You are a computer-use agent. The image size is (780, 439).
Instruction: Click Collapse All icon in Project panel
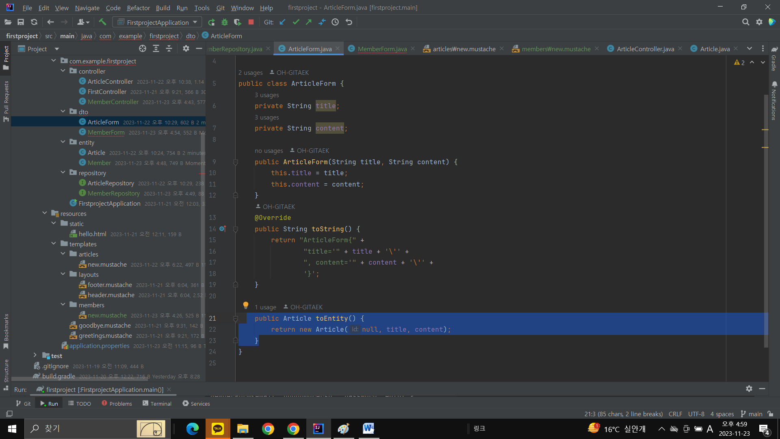pyautogui.click(x=169, y=49)
